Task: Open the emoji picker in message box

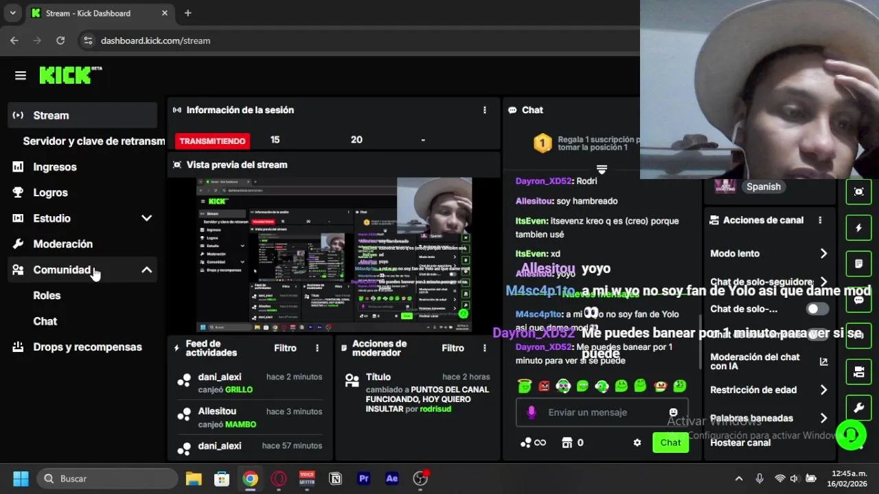Action: [673, 412]
